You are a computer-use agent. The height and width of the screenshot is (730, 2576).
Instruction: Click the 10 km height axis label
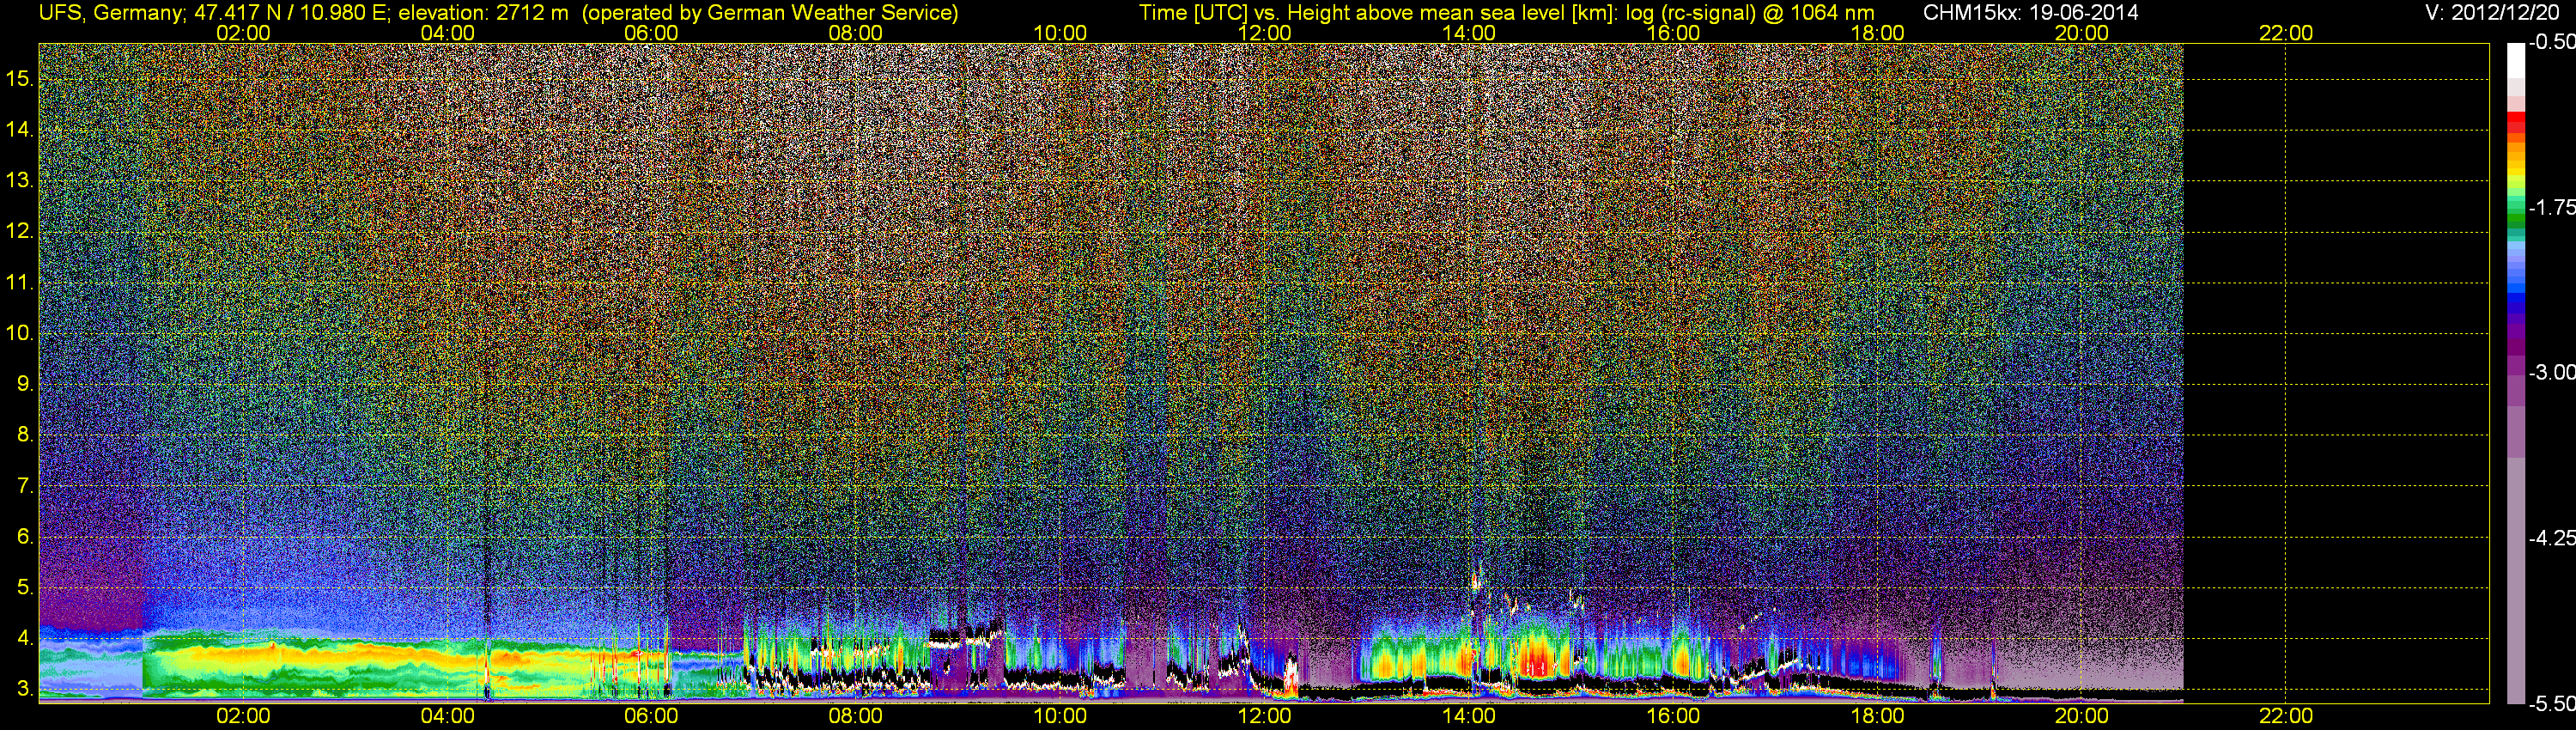click(20, 333)
